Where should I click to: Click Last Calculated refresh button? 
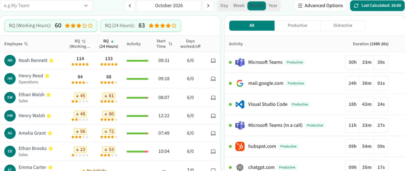pyautogui.click(x=377, y=6)
